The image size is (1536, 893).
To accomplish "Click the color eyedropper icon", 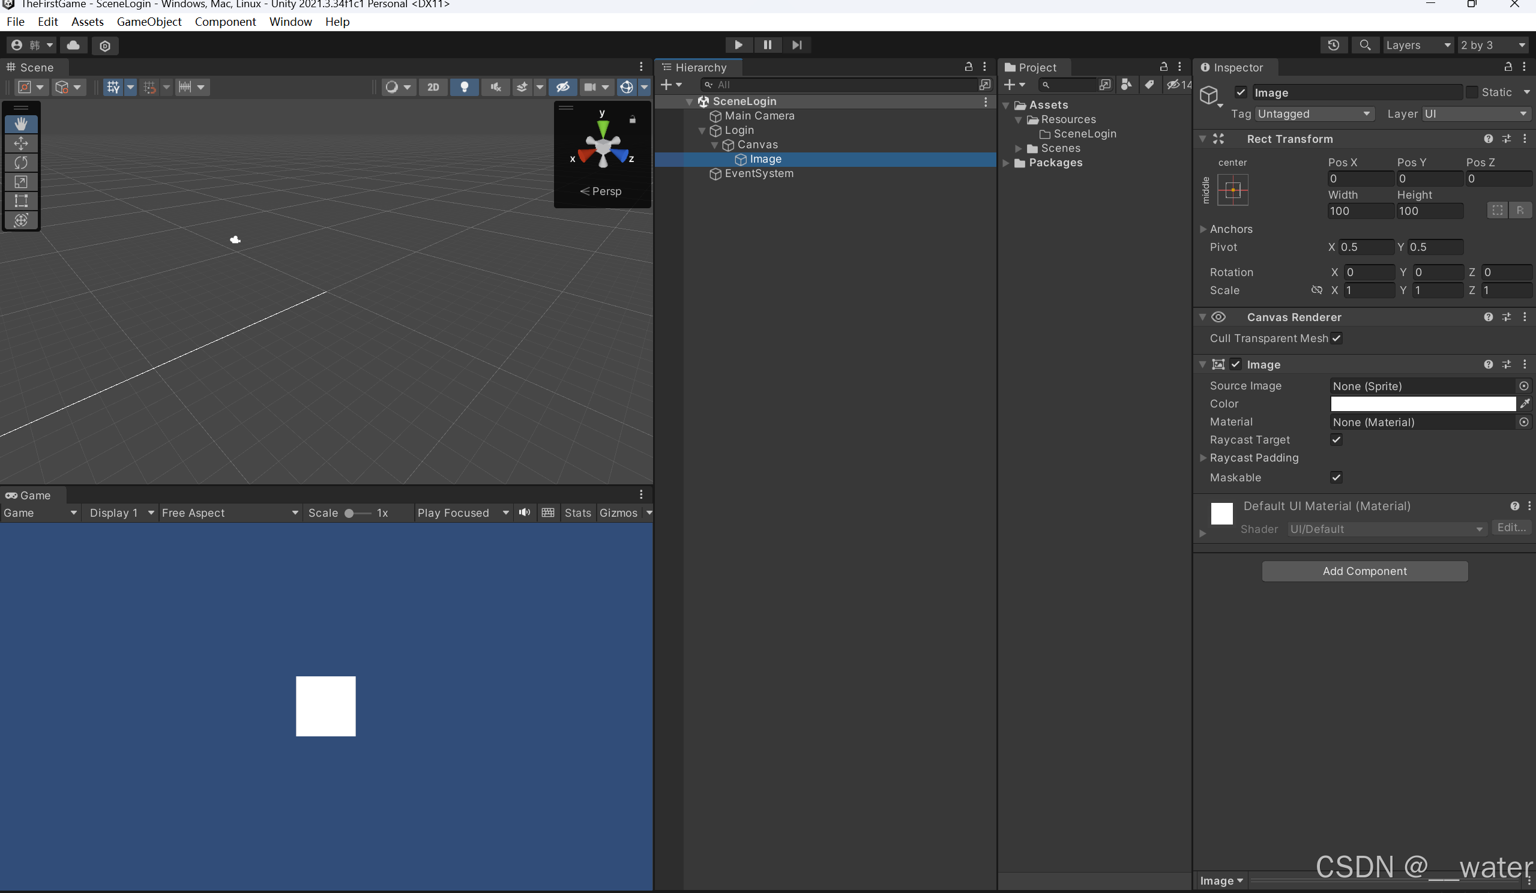I will coord(1525,403).
